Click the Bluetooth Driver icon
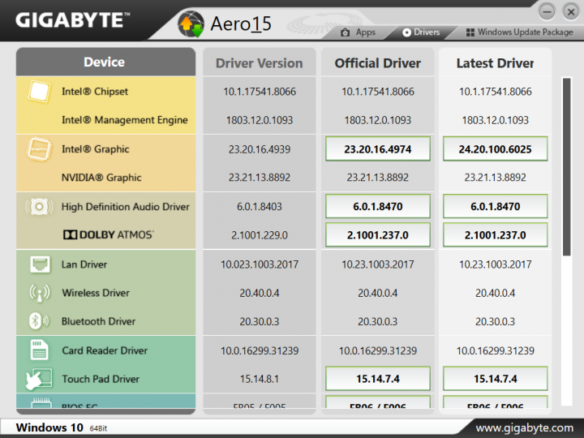 (x=39, y=320)
